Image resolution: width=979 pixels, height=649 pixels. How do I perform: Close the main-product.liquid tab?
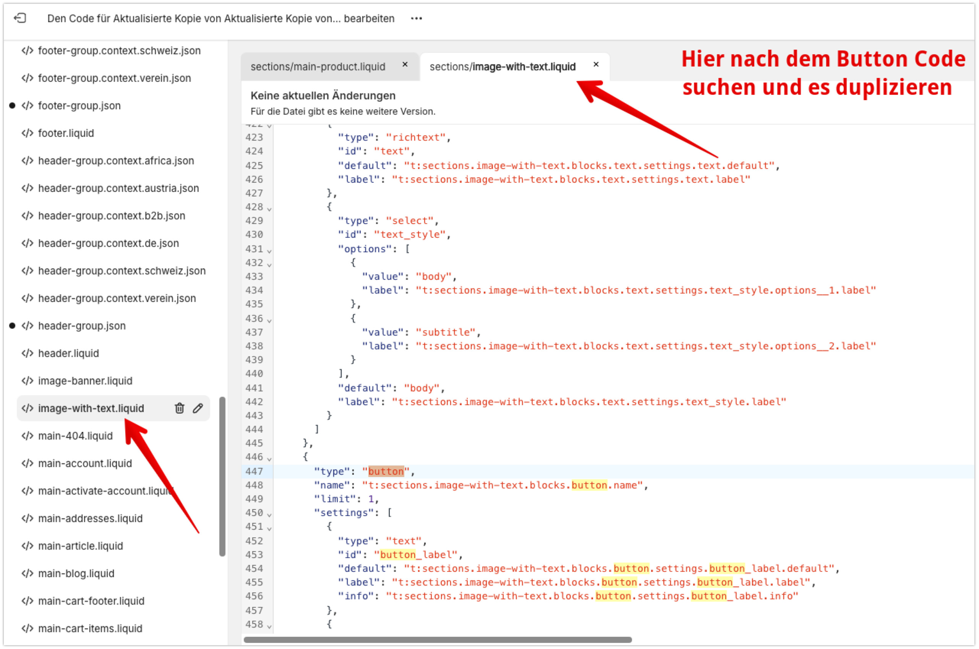405,65
